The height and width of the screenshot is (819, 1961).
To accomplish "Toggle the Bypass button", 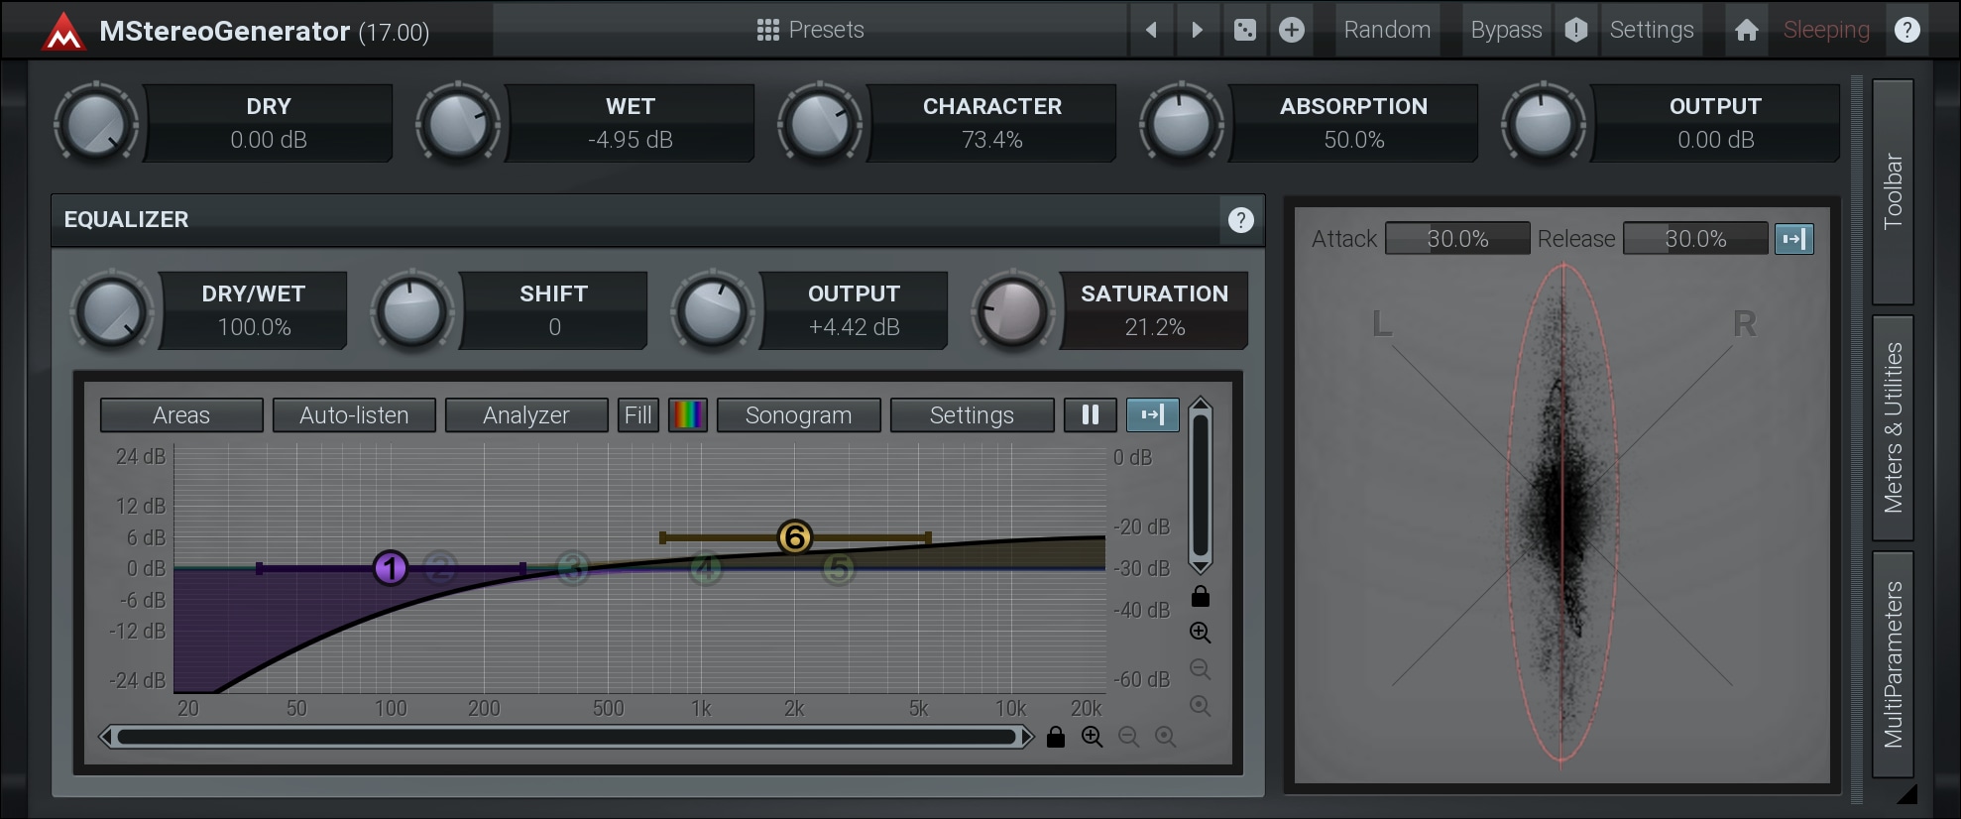I will click(x=1505, y=30).
